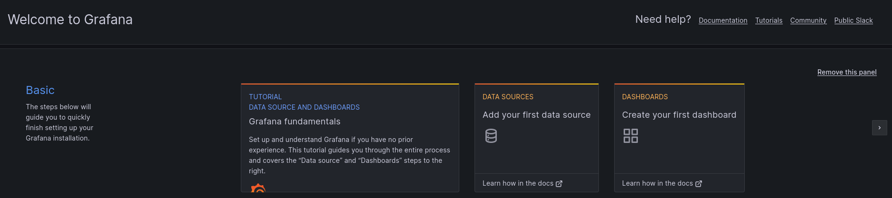Remove this panel from the home page

846,72
